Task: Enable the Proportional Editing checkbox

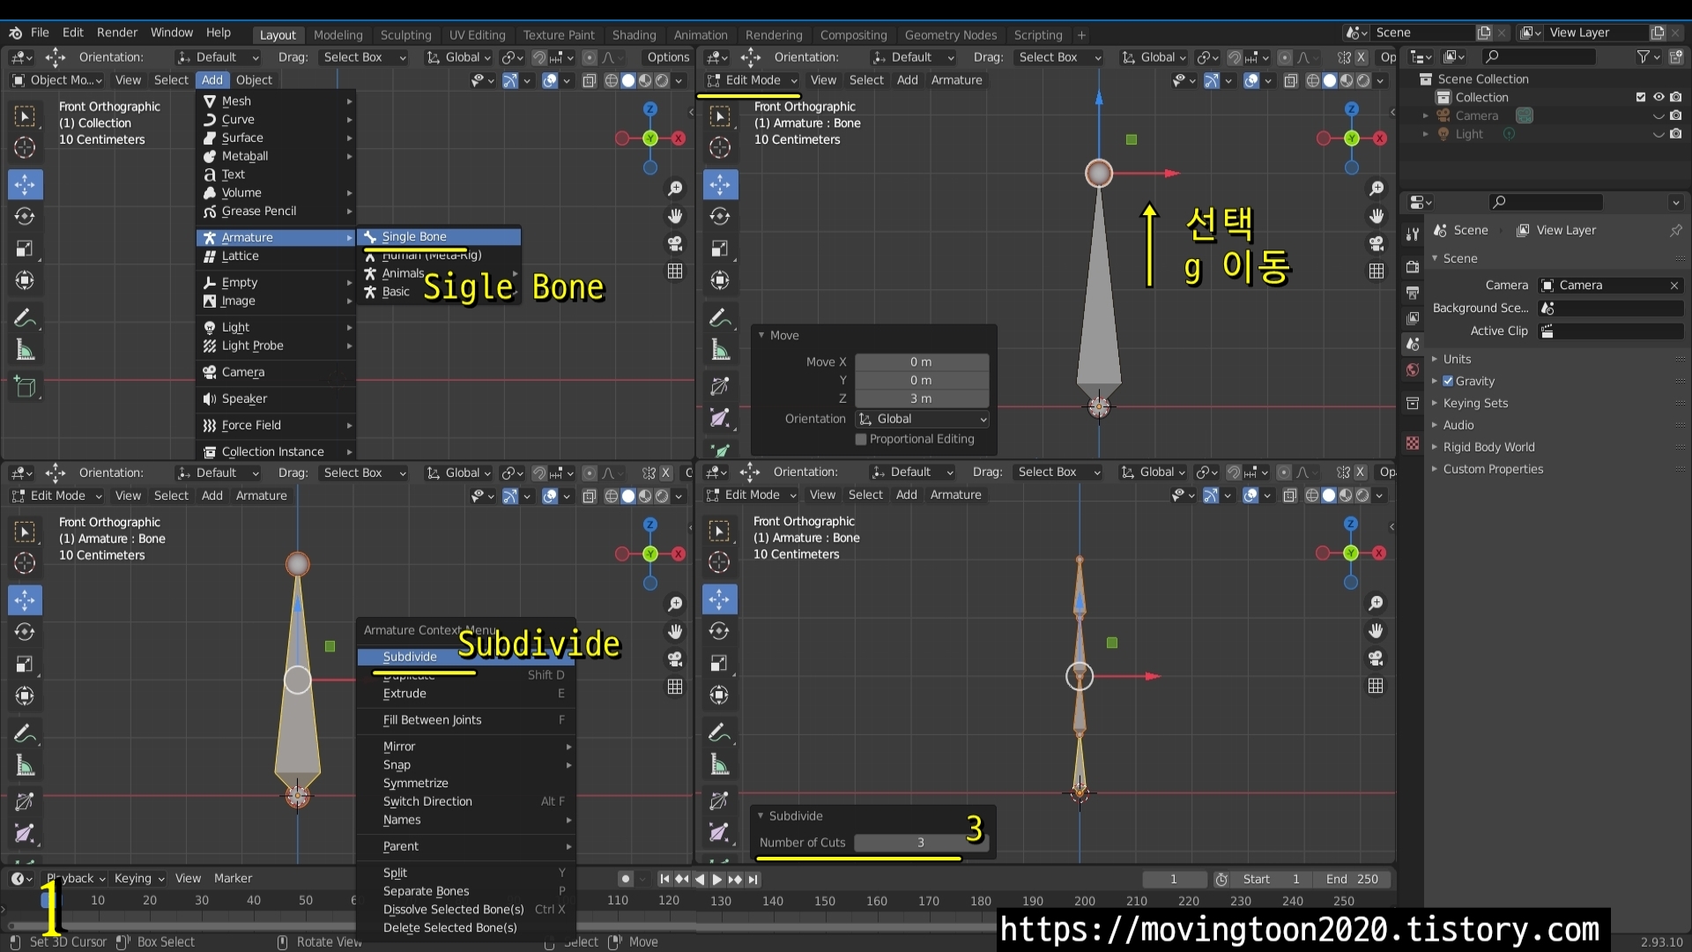Action: click(x=861, y=439)
